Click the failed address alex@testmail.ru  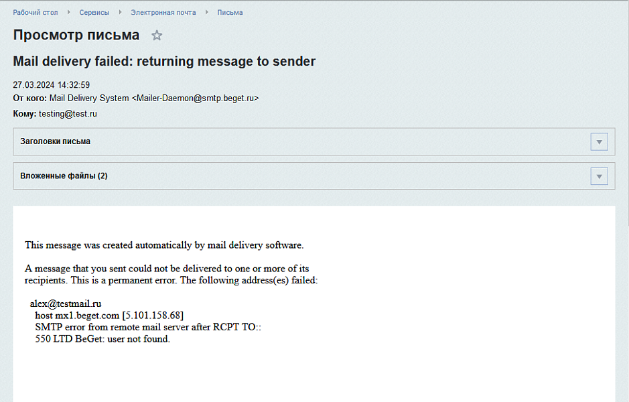(x=66, y=304)
